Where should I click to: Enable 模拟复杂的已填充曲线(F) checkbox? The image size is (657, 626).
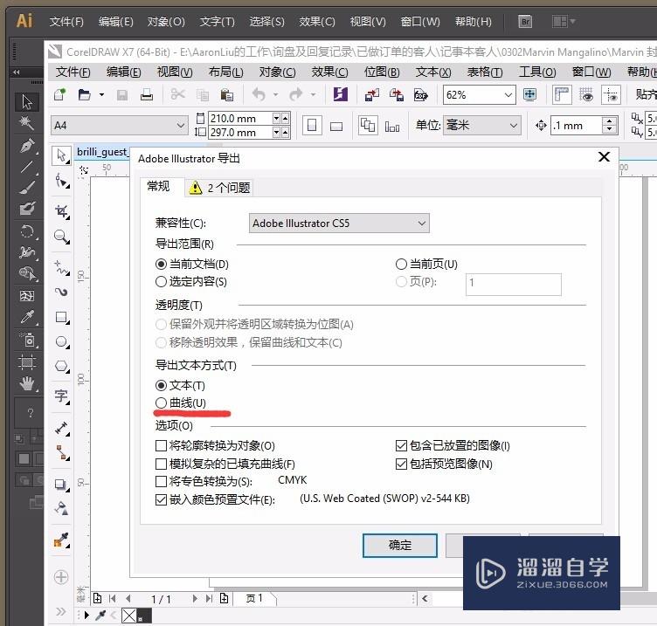point(225,464)
